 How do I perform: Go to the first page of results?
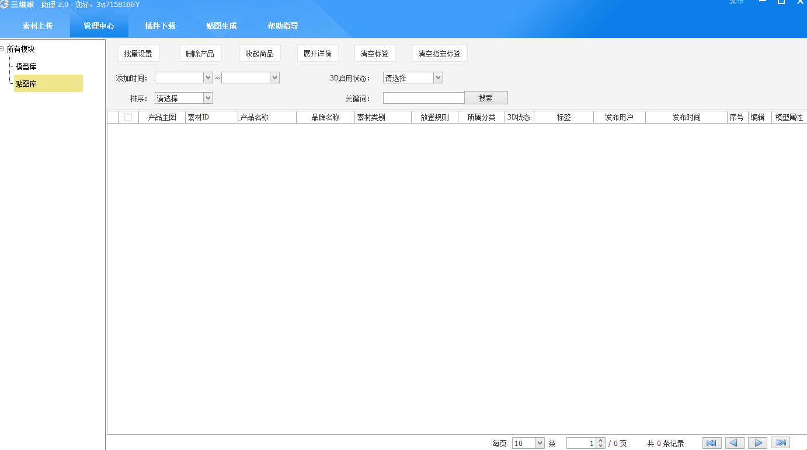712,443
